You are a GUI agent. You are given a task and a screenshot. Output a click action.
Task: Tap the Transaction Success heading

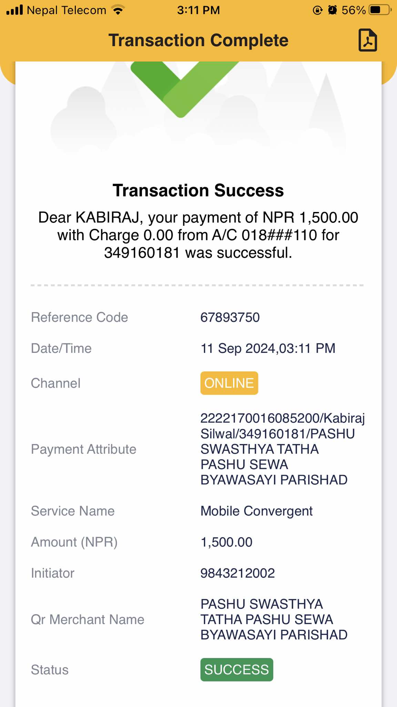198,191
